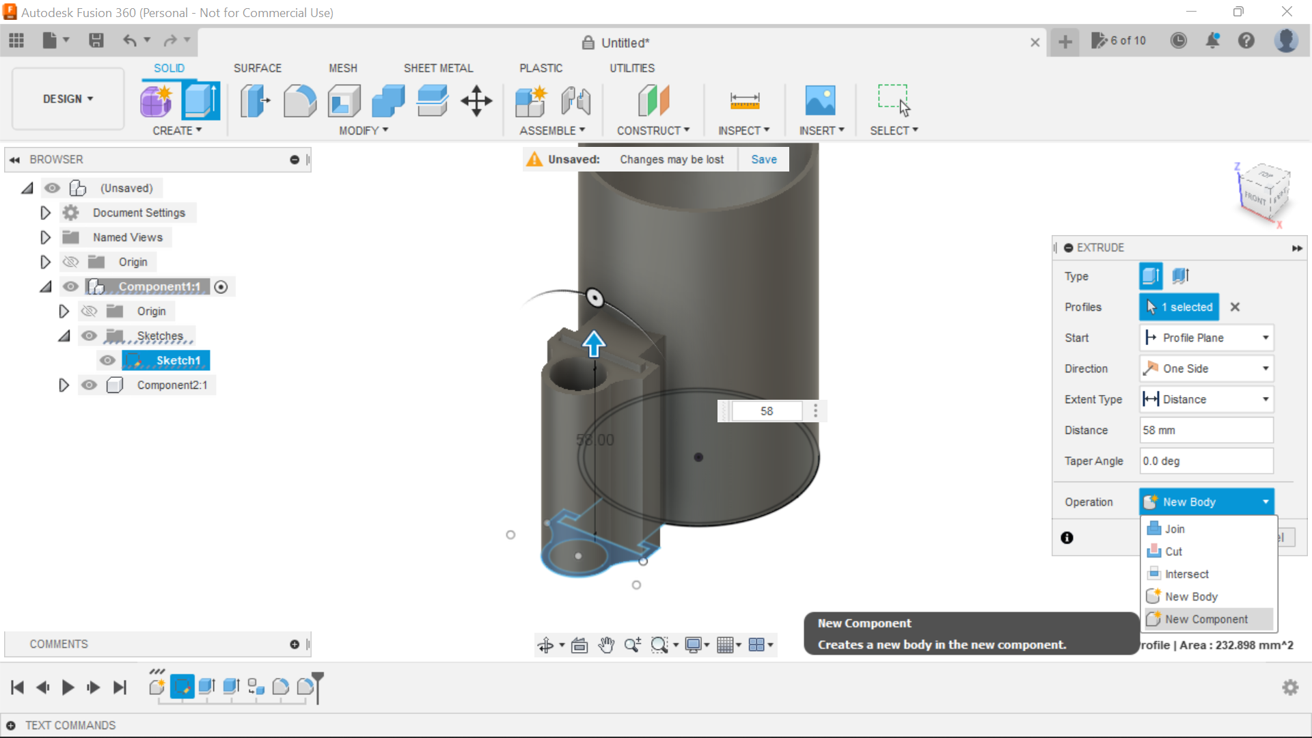Viewport: 1312px width, 738px height.
Task: Click the Measure/Inspect icon
Action: pos(744,100)
